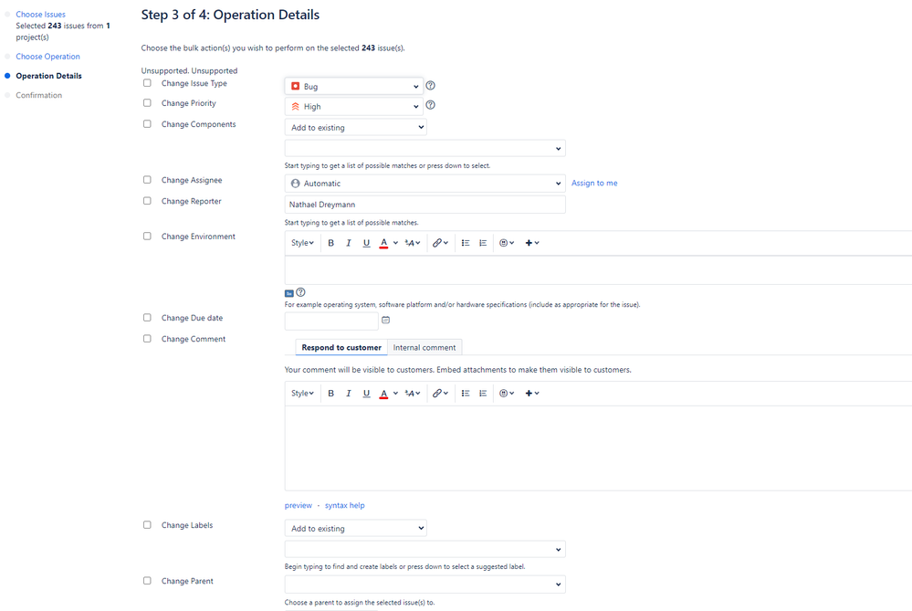Select the Change Due date checkbox
This screenshot has width=912, height=611.
tap(147, 318)
